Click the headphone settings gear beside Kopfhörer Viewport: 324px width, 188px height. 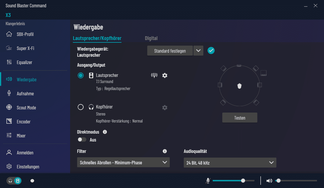pos(165,108)
